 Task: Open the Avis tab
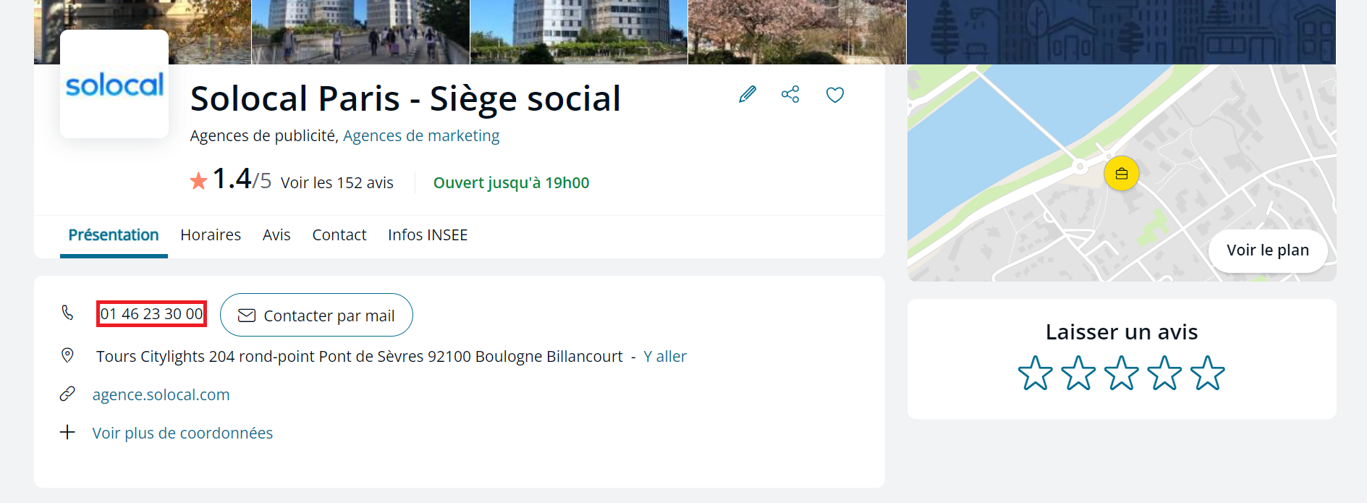pos(276,235)
